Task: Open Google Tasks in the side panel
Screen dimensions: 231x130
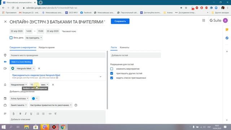Action: click(227, 38)
